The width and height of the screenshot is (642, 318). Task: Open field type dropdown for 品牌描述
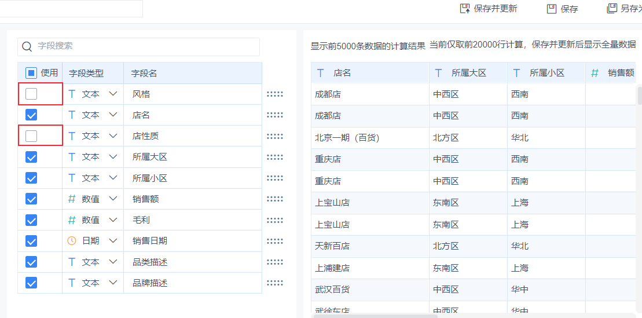click(x=113, y=283)
